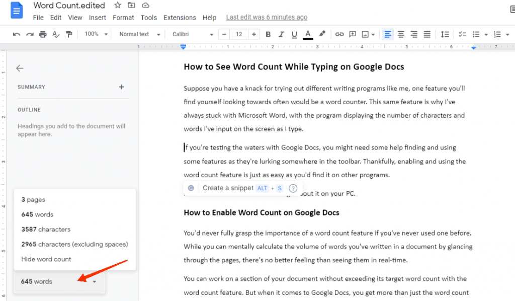Apply text highlight color

tap(322, 34)
